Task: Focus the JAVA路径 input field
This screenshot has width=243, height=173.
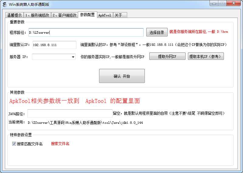Action: [x=70, y=114]
